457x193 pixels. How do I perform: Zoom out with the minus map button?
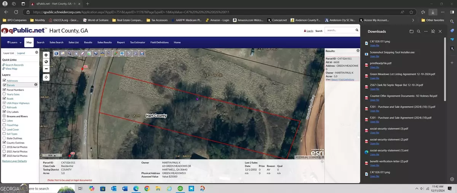[x=46, y=69]
